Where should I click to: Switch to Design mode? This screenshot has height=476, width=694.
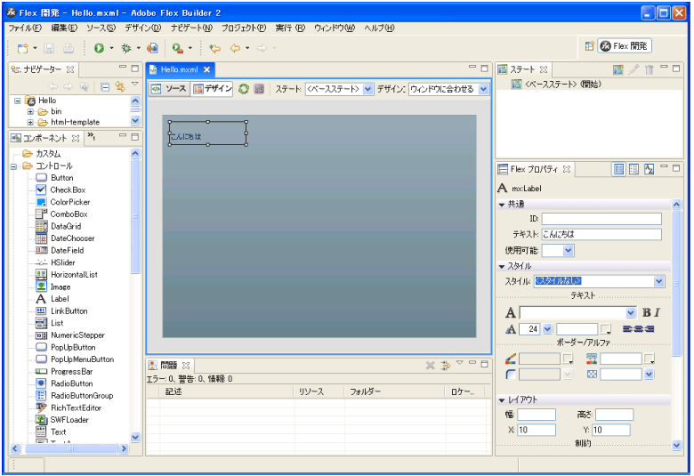click(213, 89)
